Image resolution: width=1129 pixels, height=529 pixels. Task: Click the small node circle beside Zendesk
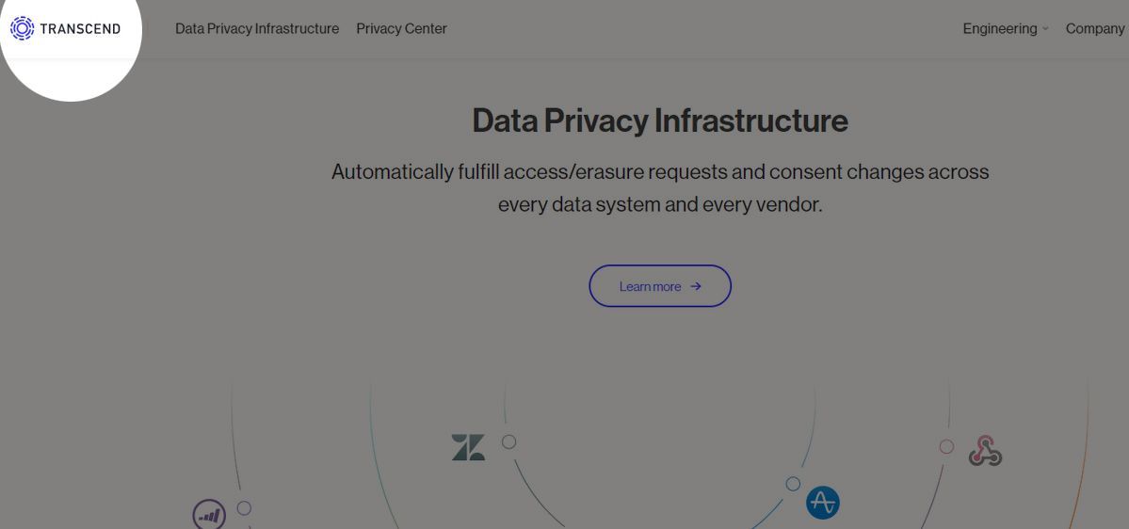click(509, 441)
